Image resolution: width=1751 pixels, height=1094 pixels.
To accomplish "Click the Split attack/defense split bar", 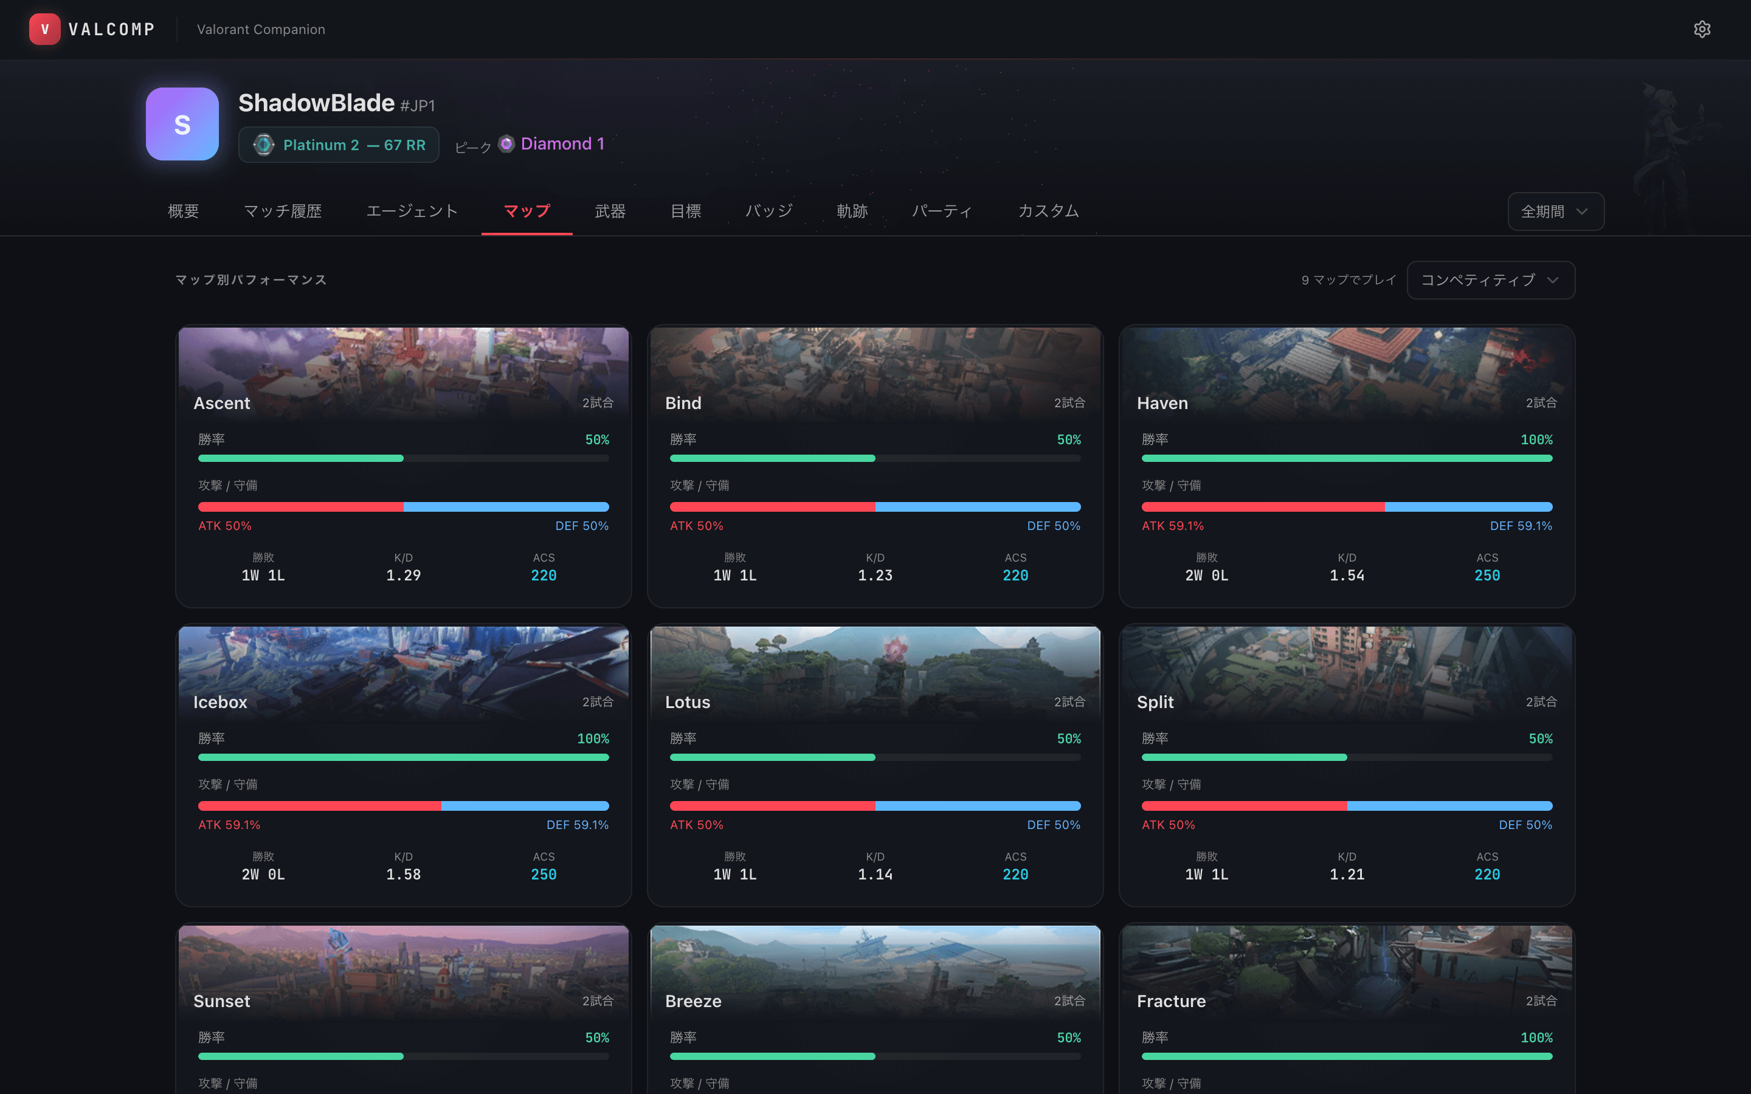I will coord(1347,805).
